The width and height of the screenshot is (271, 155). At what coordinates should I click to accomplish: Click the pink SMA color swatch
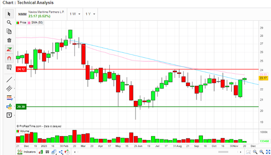pos(29,22)
